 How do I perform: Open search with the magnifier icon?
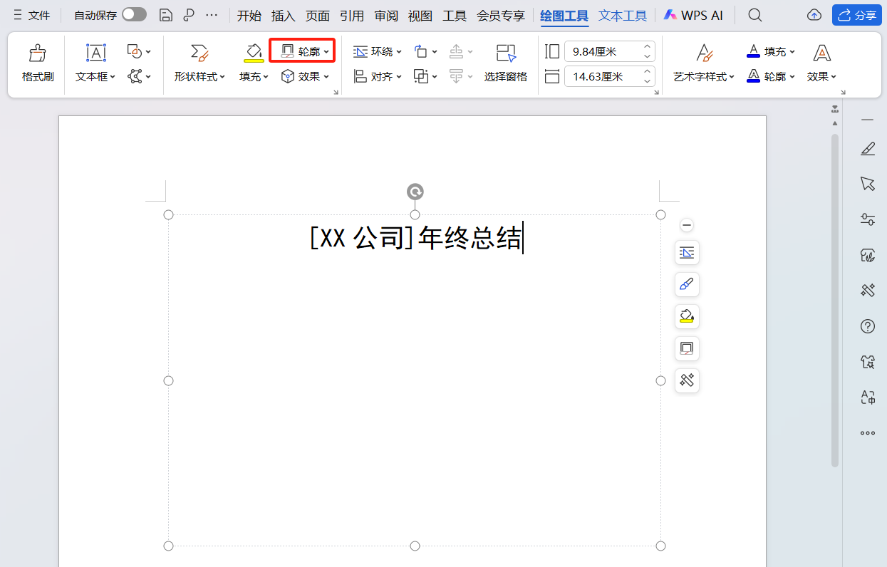click(754, 14)
